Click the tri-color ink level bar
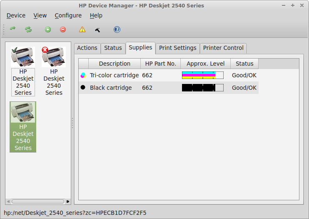309x219 pixels. pyautogui.click(x=203, y=75)
